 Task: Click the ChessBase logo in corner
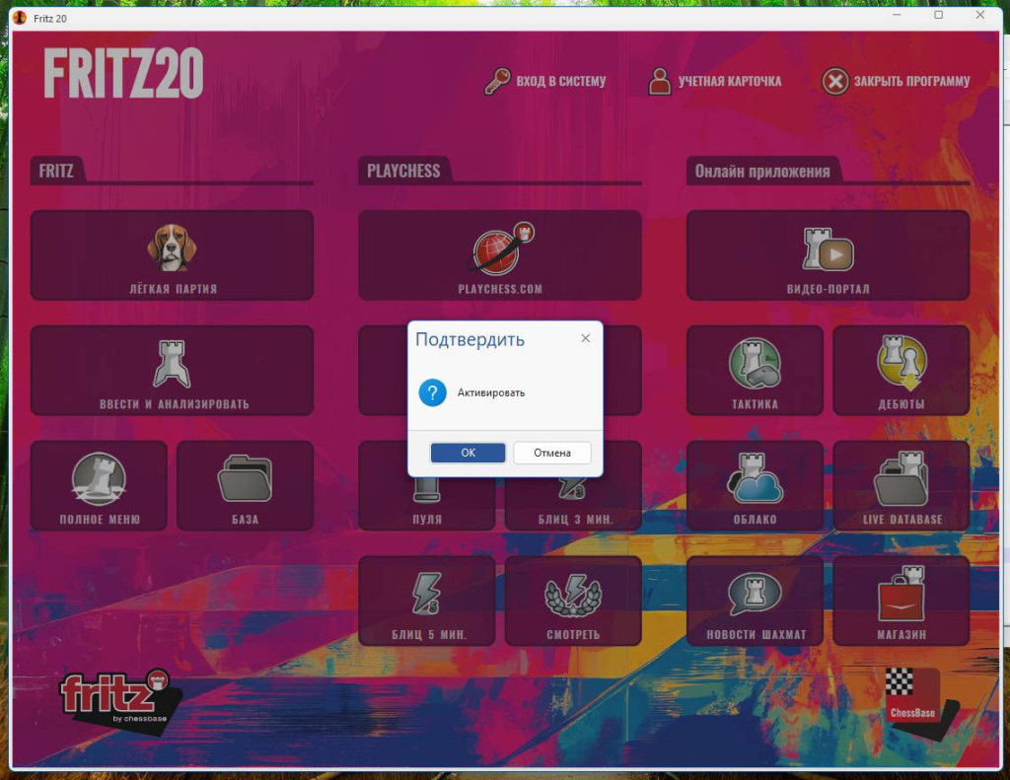click(913, 695)
